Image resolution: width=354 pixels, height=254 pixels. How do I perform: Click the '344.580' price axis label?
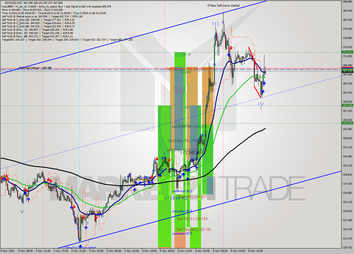(x=347, y=157)
